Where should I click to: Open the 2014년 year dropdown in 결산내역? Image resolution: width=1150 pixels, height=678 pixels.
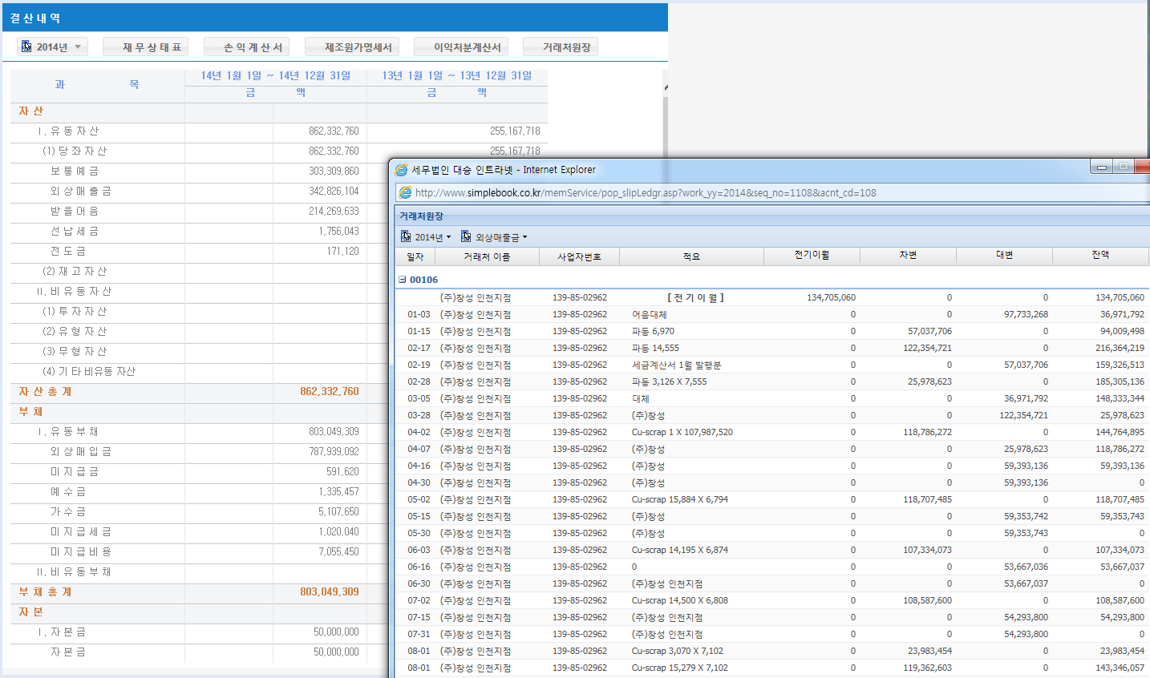point(77,47)
